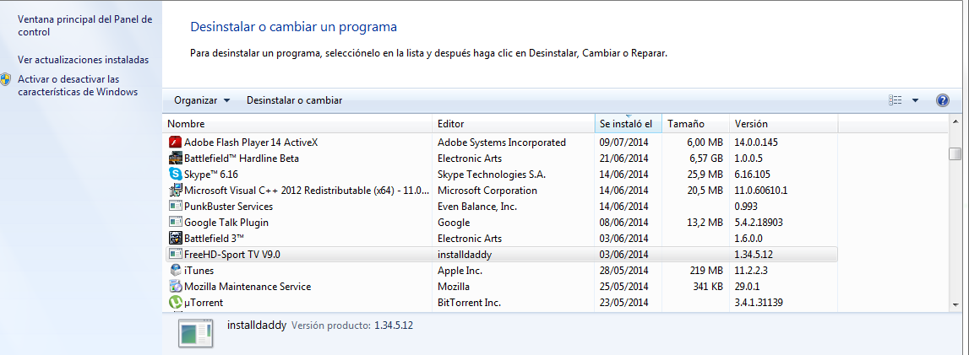Click the Battlefield Hardline Beta icon

click(x=175, y=159)
